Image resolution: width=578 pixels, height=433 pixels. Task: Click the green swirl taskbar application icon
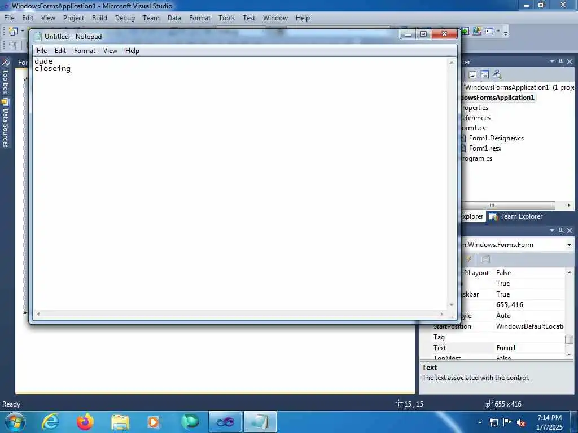(190, 422)
